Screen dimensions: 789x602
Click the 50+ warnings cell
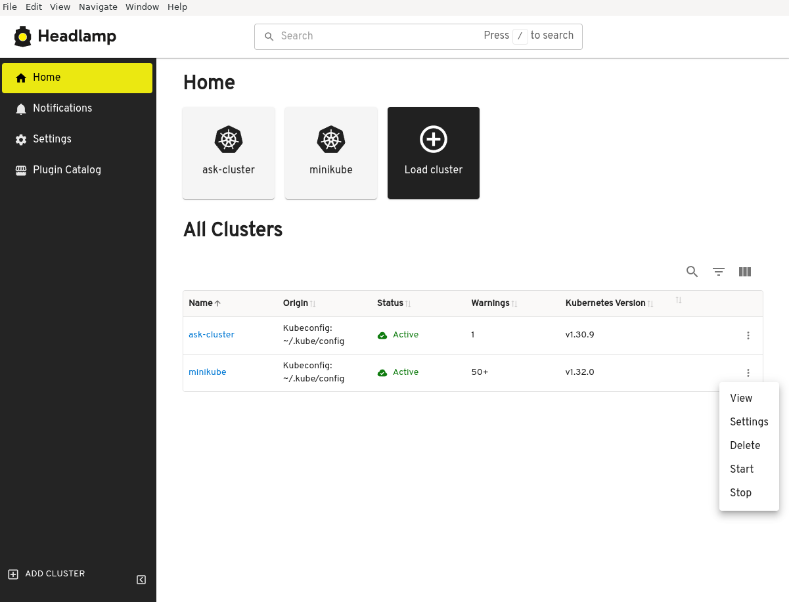tap(480, 372)
